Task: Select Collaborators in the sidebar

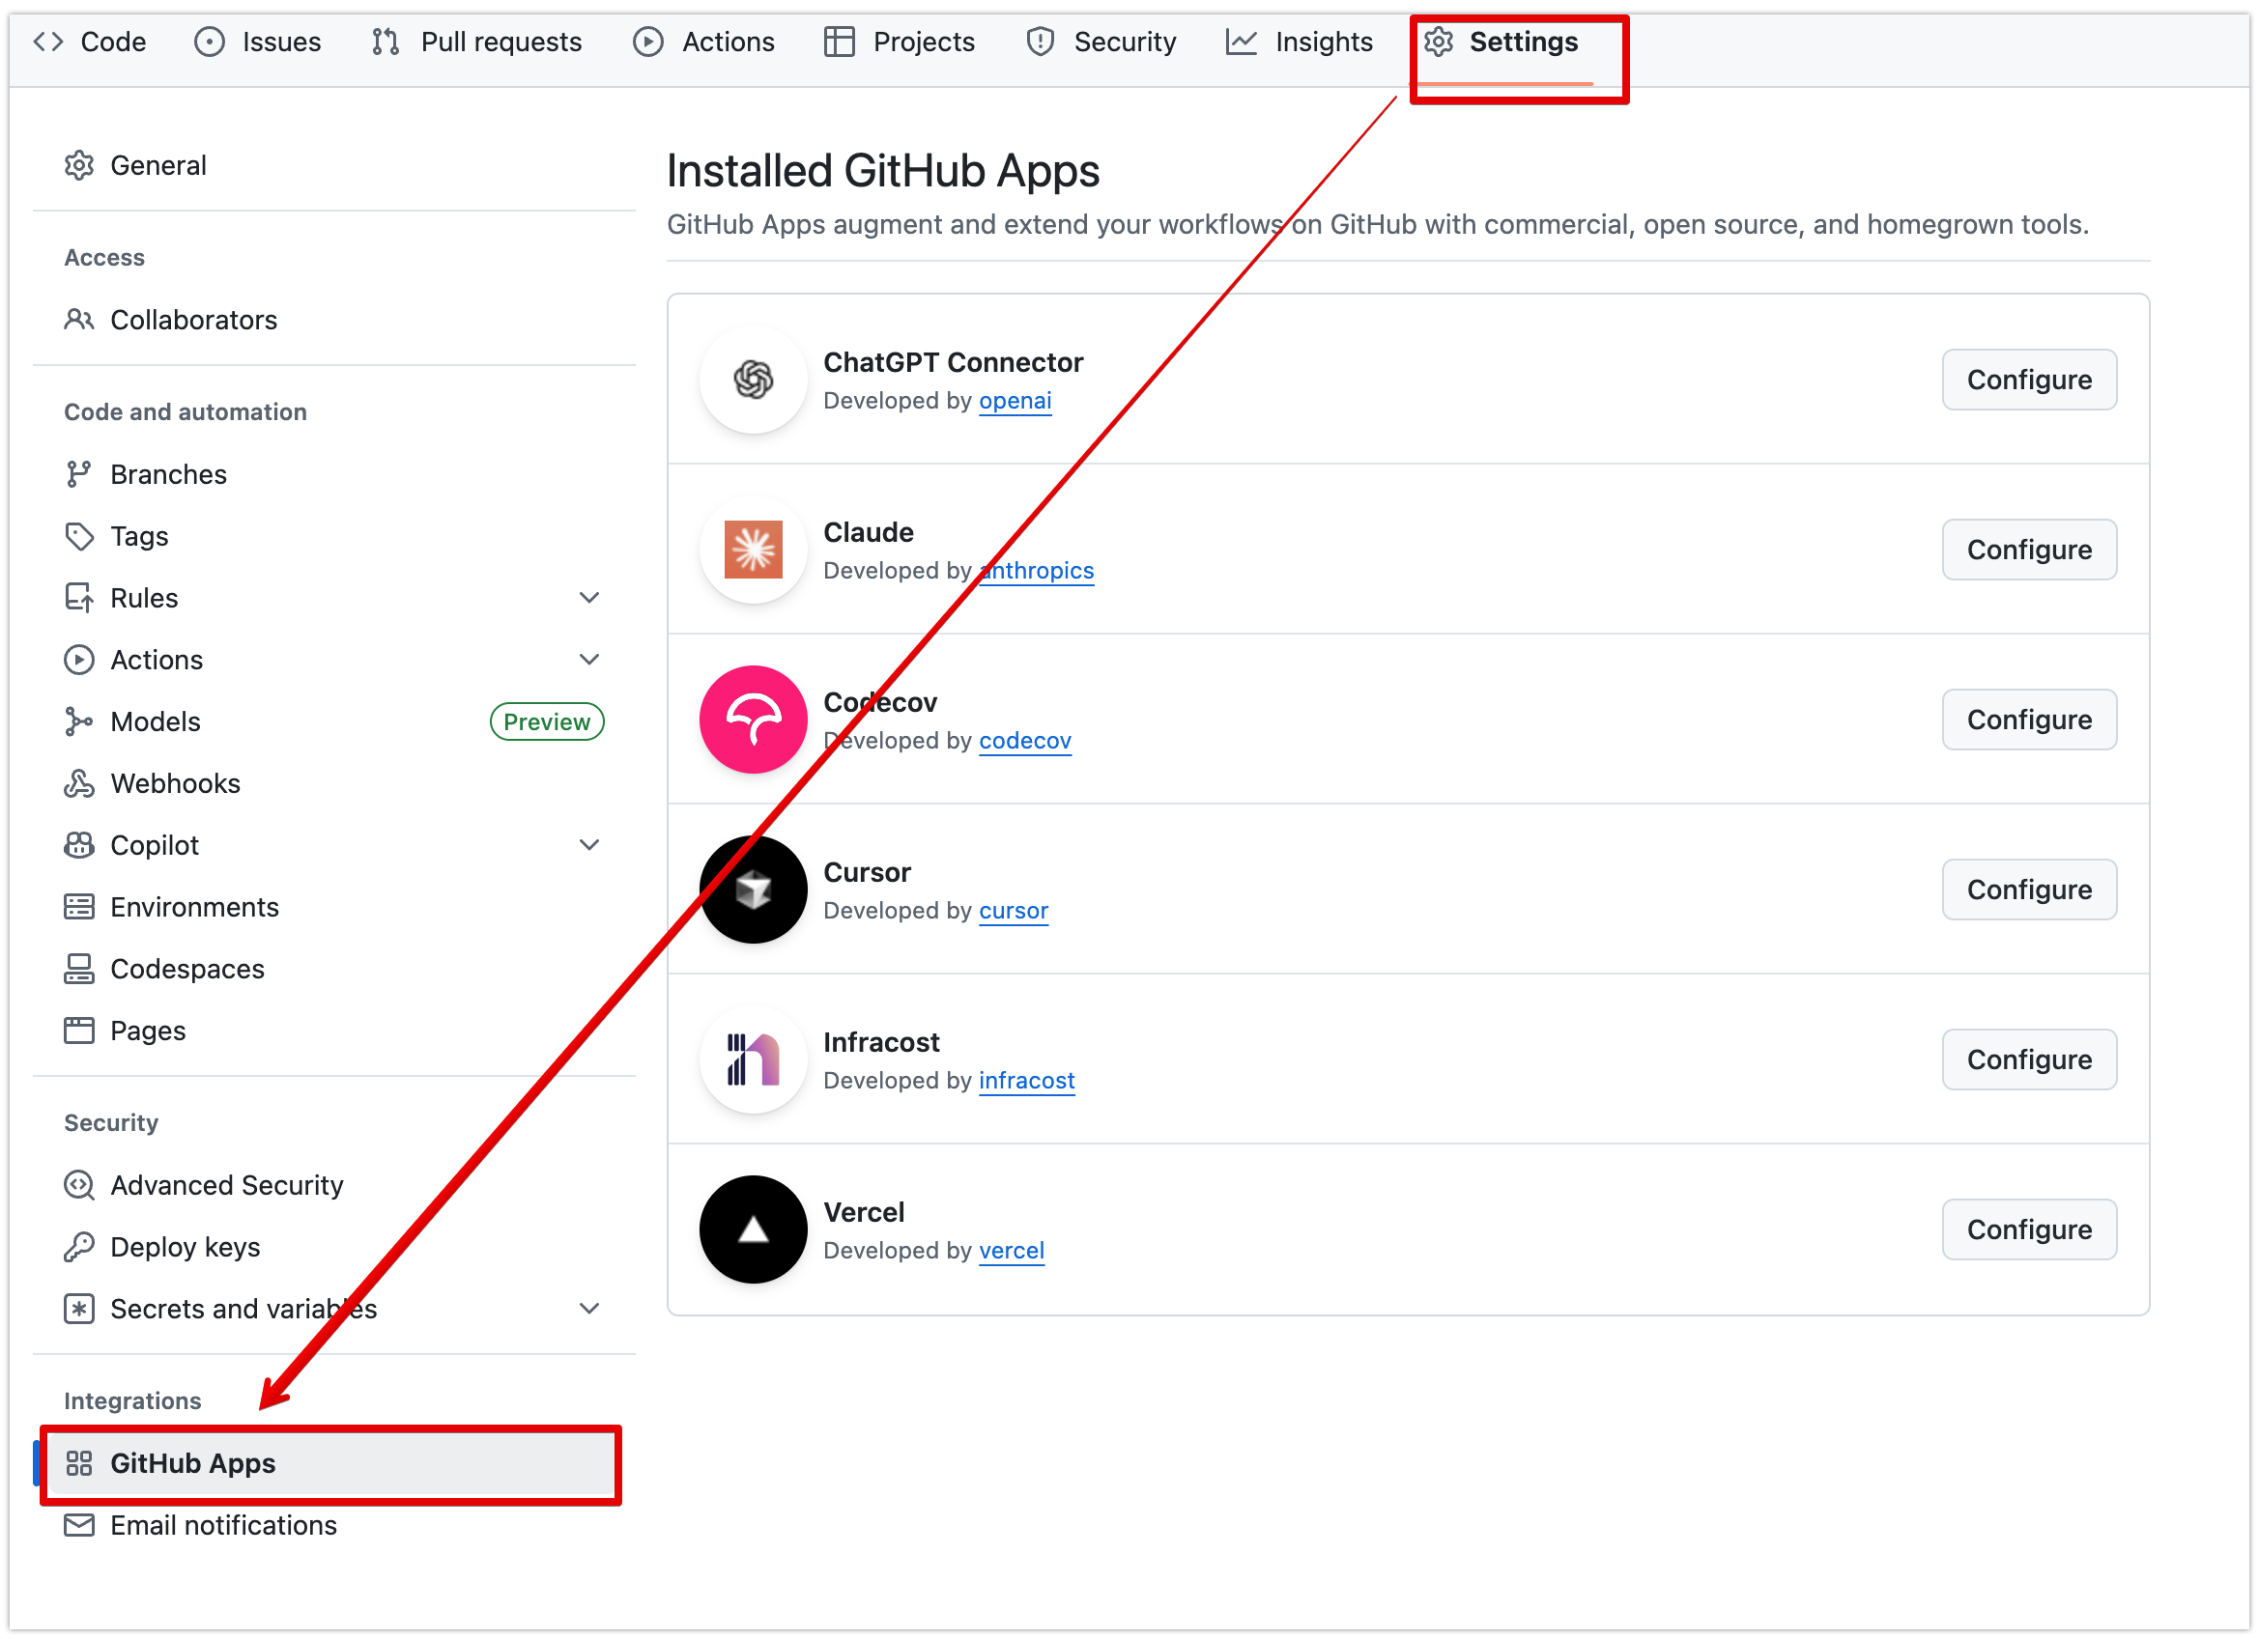Action: click(193, 320)
